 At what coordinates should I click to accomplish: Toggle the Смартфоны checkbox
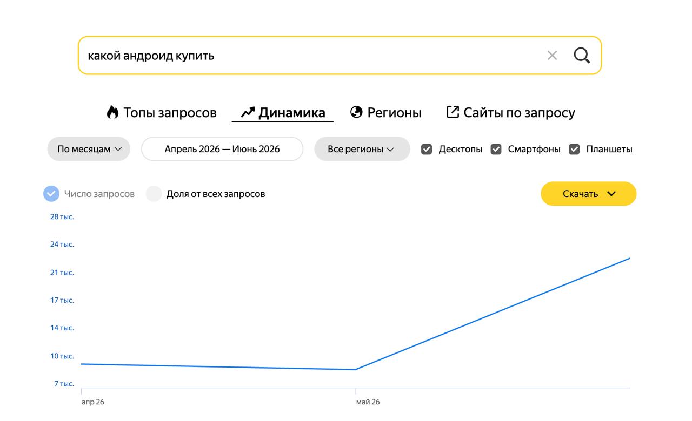coord(496,149)
